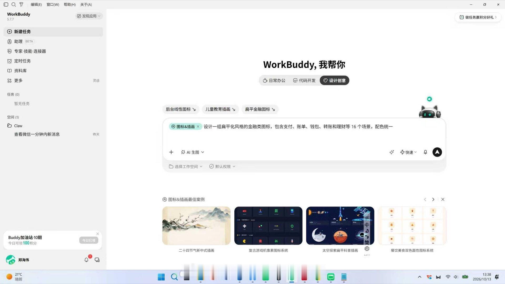Show previous best-case examples with left arrow
Image resolution: width=505 pixels, height=284 pixels.
coord(425,199)
